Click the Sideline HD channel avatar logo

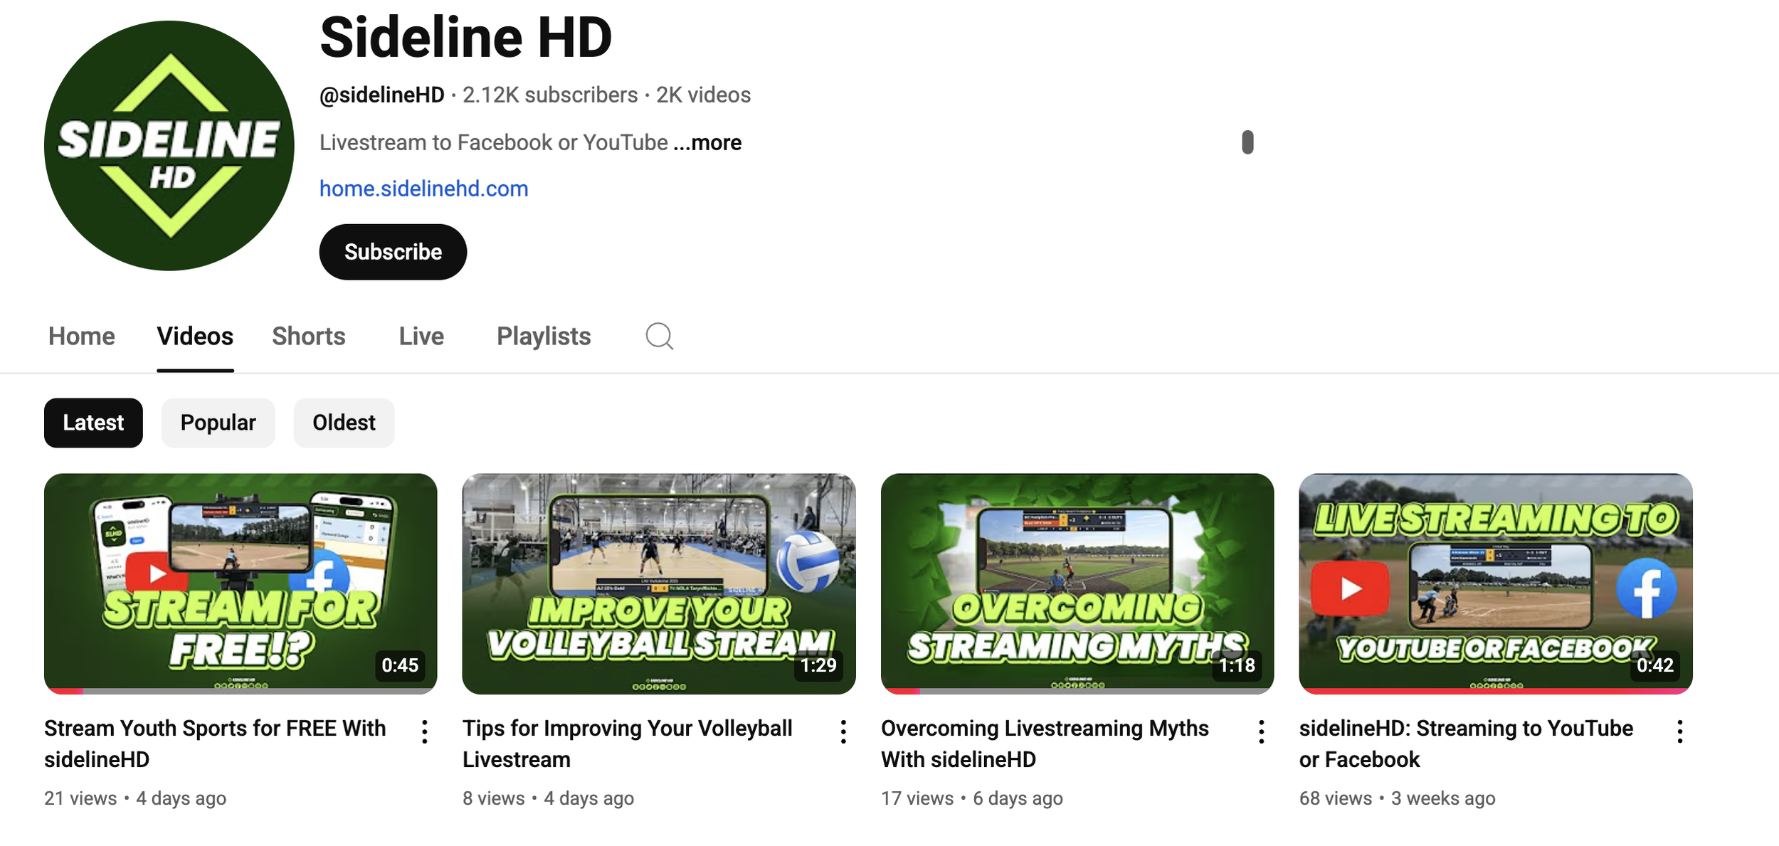(x=169, y=146)
